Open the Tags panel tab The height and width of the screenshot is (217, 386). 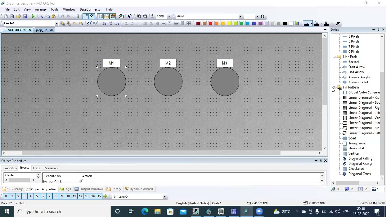pos(65,189)
